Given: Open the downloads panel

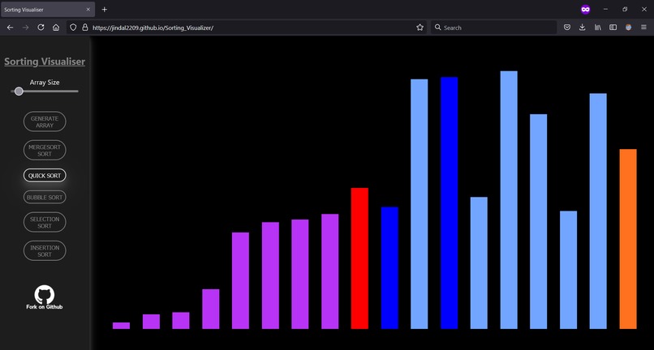Looking at the screenshot, I should pyautogui.click(x=583, y=28).
